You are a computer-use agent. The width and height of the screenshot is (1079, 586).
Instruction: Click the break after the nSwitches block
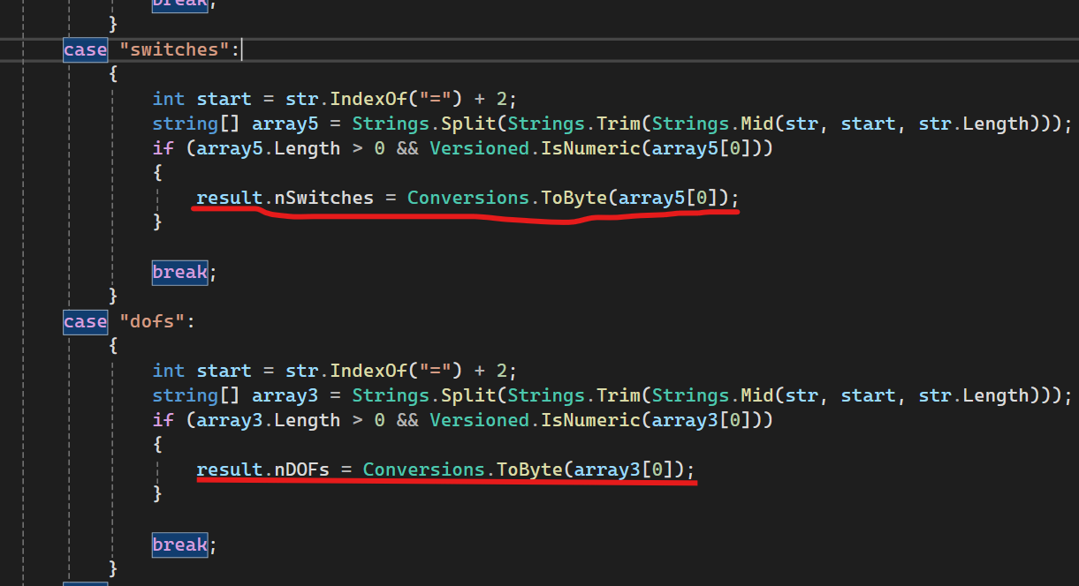[x=180, y=272]
